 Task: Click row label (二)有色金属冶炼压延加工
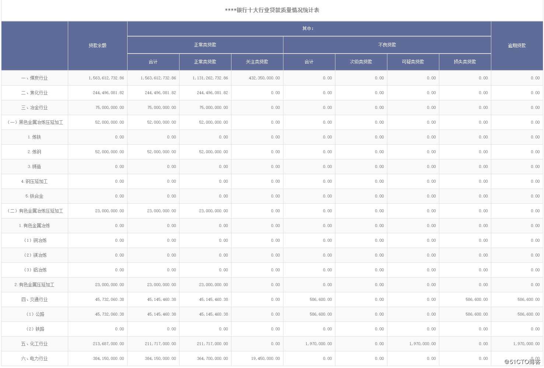click(x=35, y=211)
